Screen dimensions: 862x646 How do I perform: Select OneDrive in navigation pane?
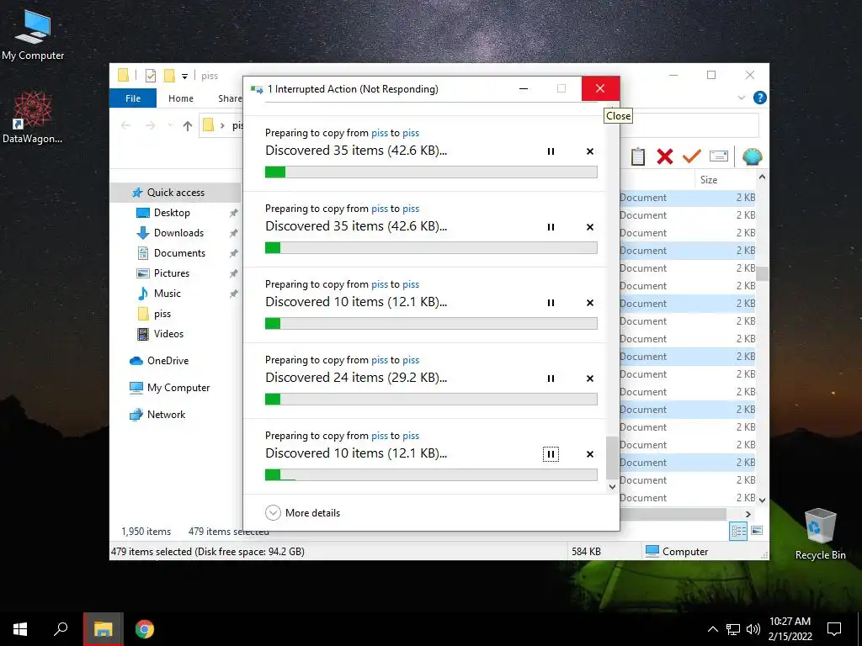(x=168, y=361)
